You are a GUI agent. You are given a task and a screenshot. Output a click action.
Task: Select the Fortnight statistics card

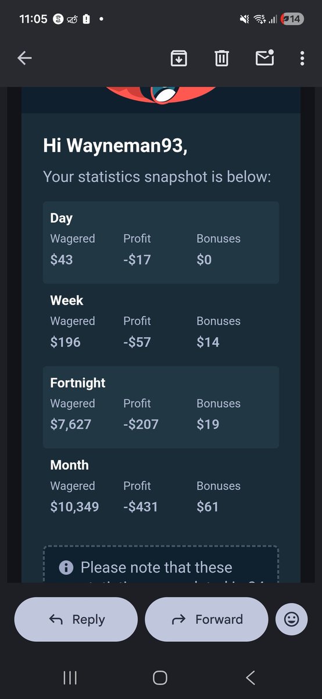click(161, 407)
